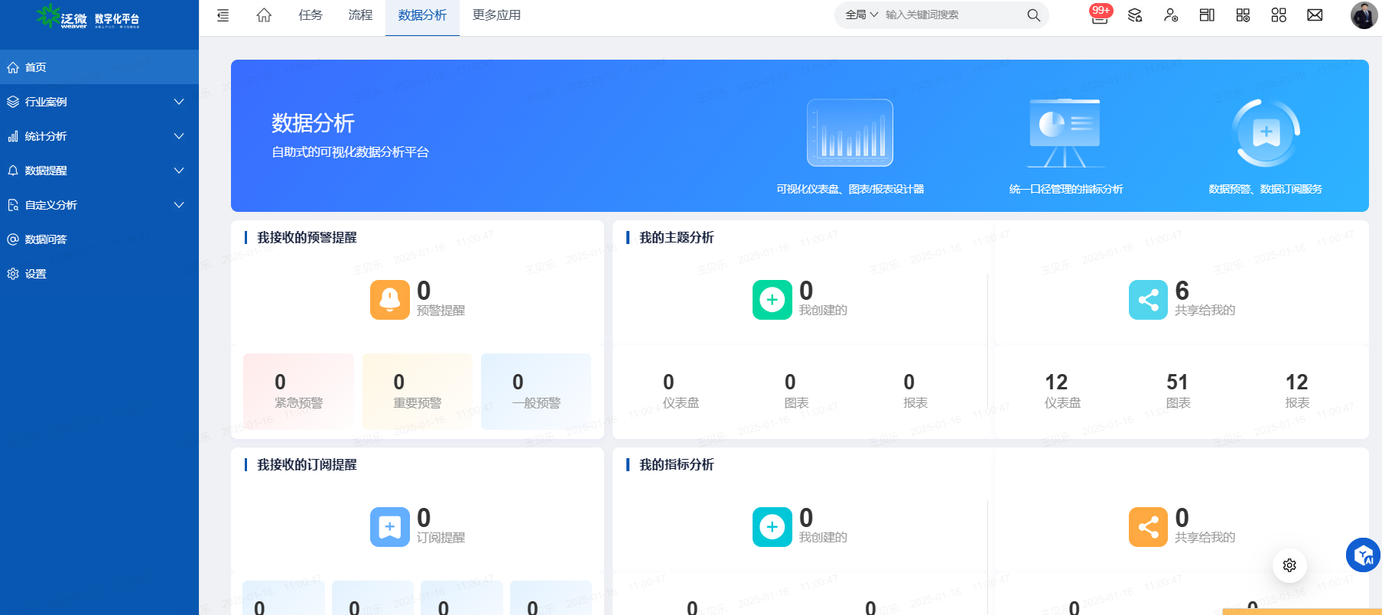Open 数据问答 in the sidebar
1382x615 pixels.
point(99,239)
